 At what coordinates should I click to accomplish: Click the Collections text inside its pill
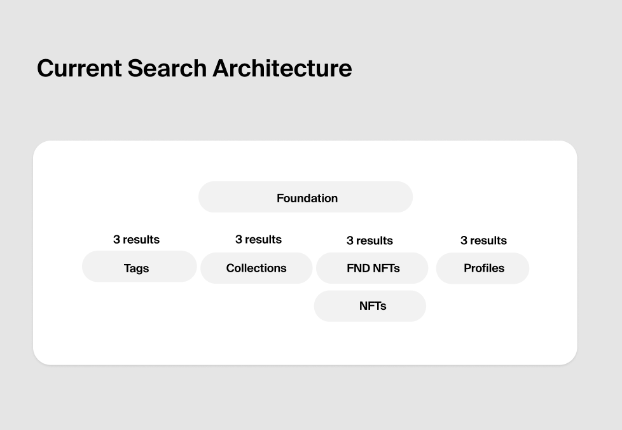pos(256,268)
